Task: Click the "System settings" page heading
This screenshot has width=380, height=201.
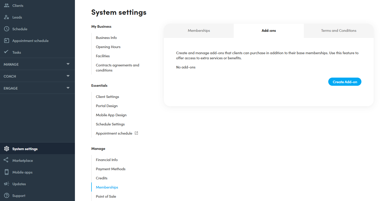Action: pos(119,12)
